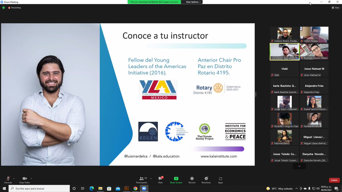Viewport: 342px width, 192px height.
Task: Open Microsoft Store from taskbar
Action: click(109, 188)
